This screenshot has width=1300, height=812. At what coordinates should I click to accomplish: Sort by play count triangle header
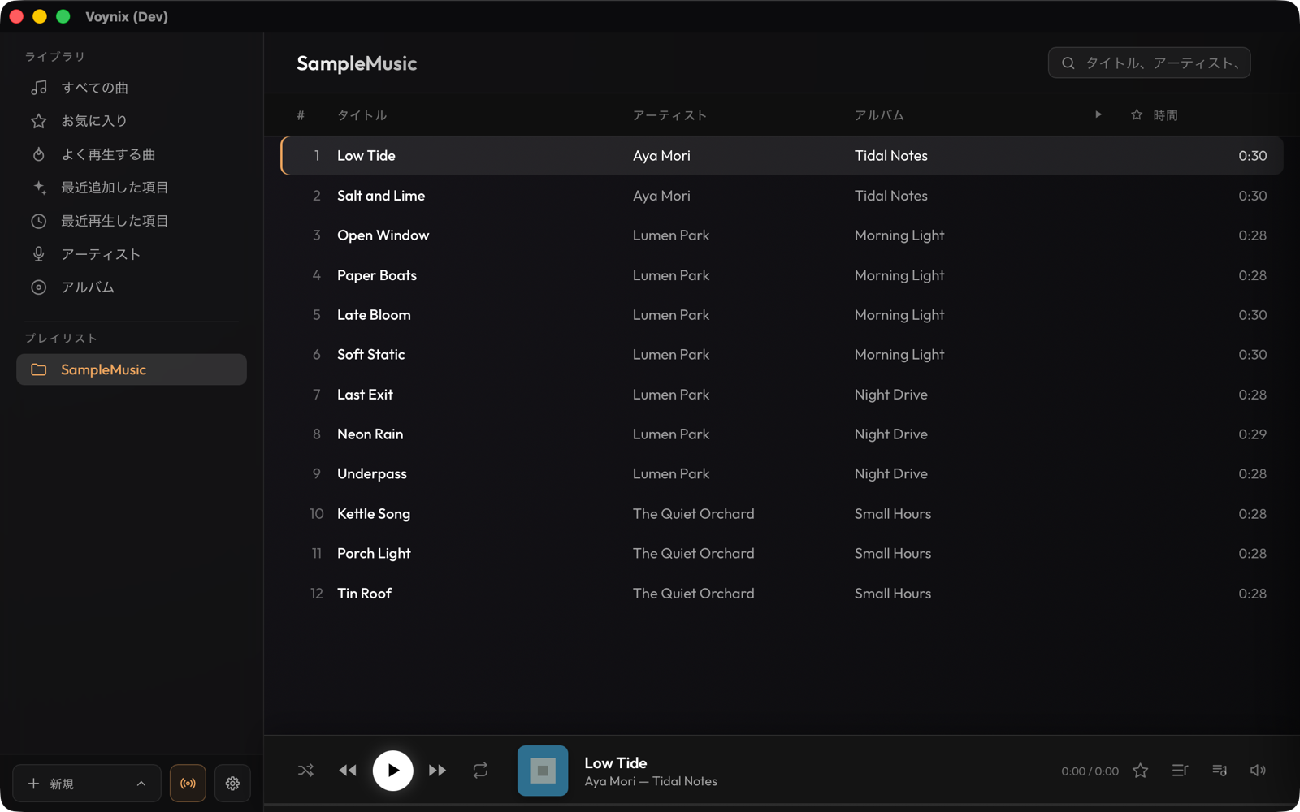pos(1098,114)
